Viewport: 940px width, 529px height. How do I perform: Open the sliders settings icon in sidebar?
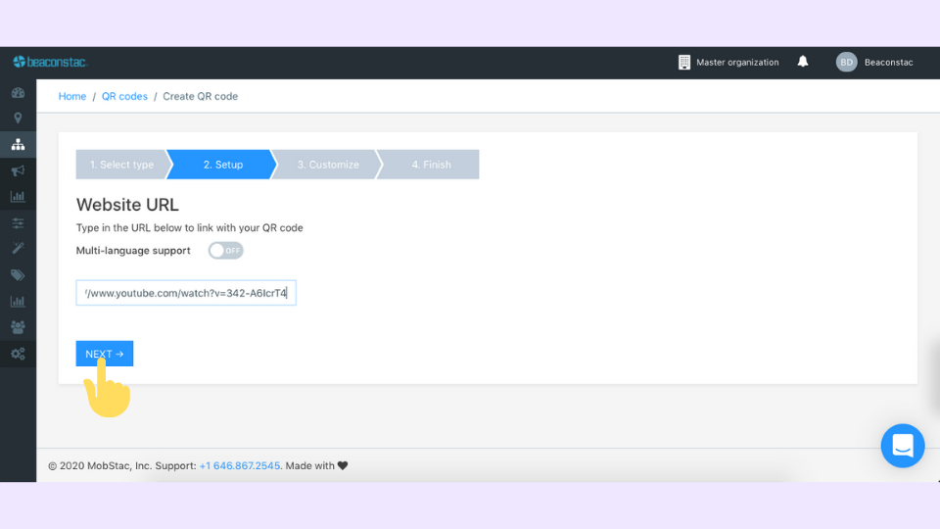click(x=18, y=223)
